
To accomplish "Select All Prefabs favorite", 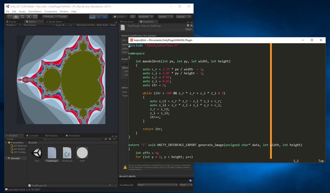I will (19, 152).
